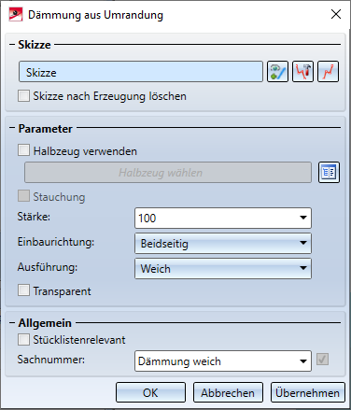Toggle the Transparent checkbox
Screen dimensions: 351x410
pyautogui.click(x=24, y=290)
